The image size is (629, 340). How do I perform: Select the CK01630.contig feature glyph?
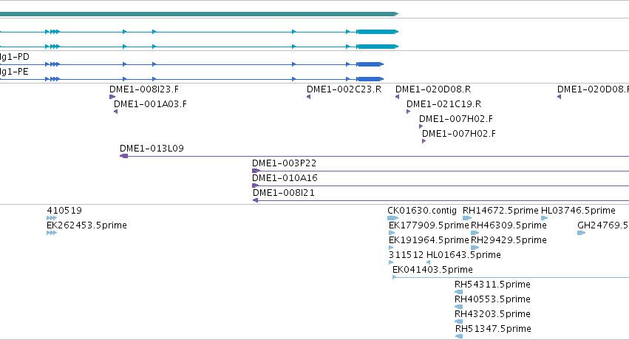392,218
